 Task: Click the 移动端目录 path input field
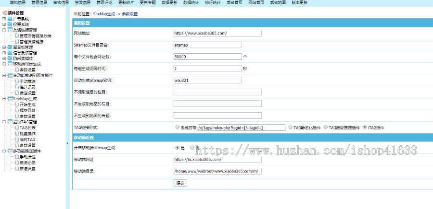(x=217, y=171)
